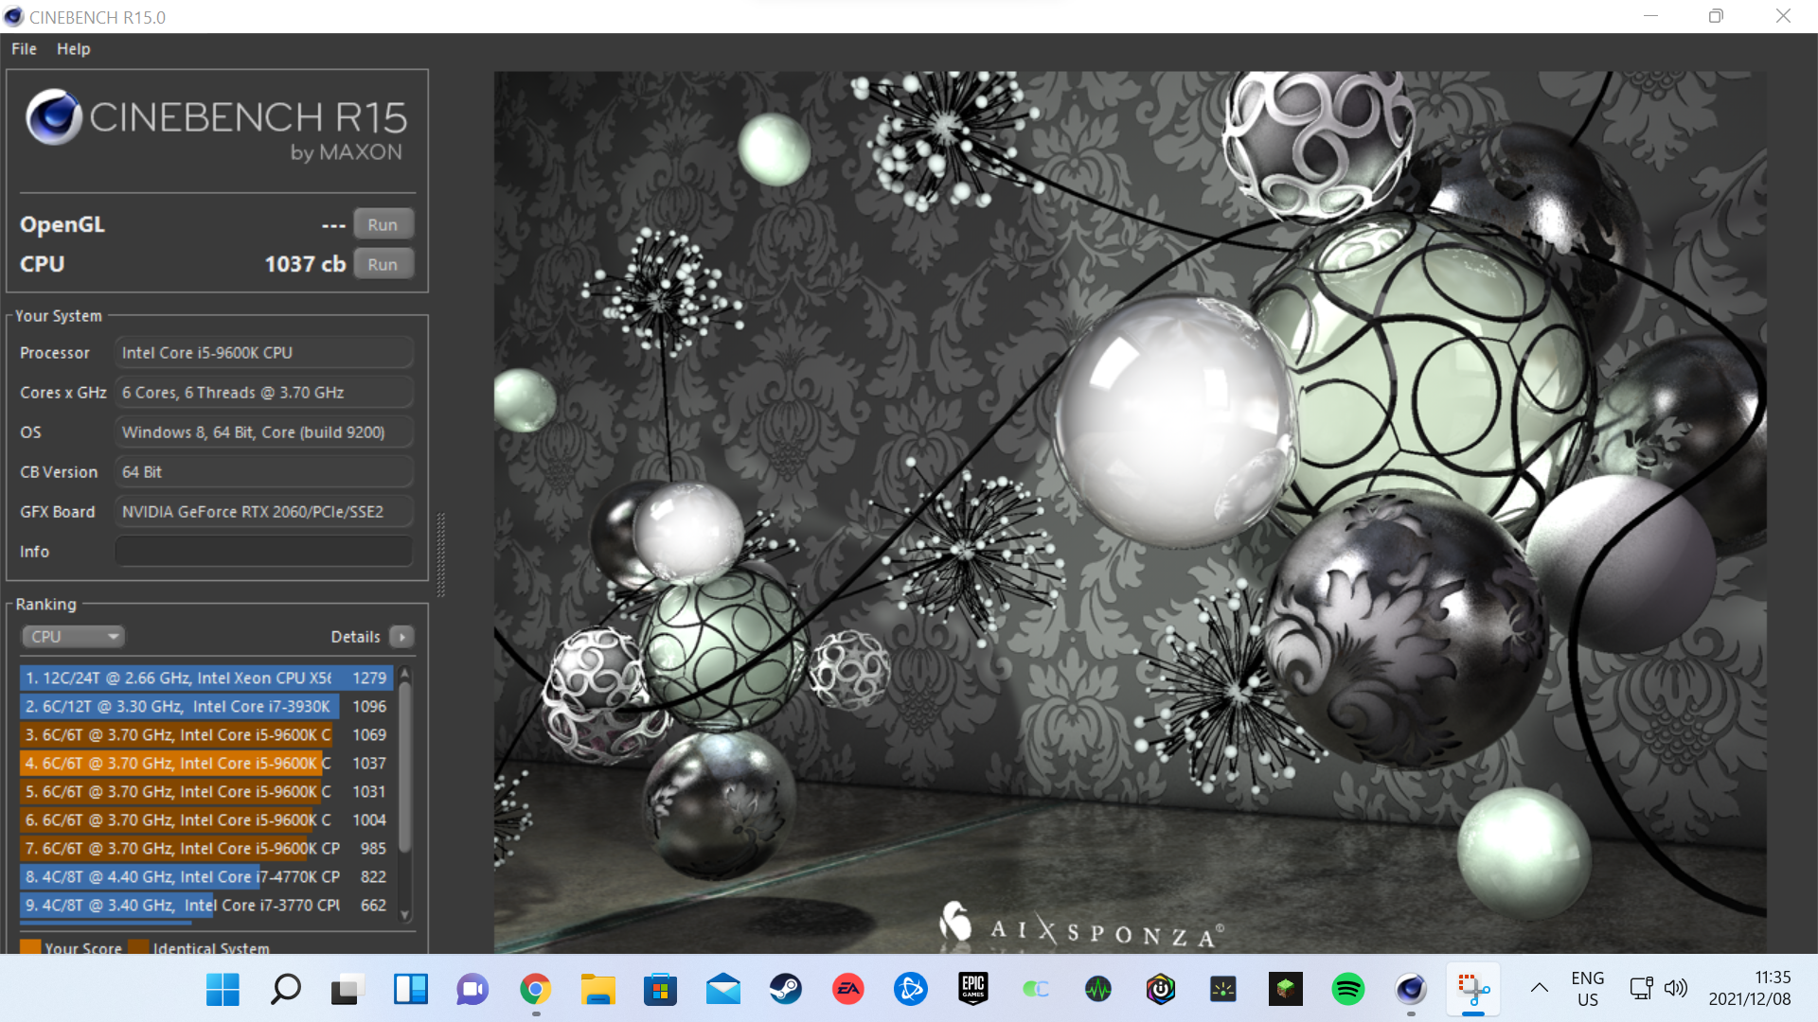
Task: Open hexagon power icon app on taskbar
Action: 1160,990
